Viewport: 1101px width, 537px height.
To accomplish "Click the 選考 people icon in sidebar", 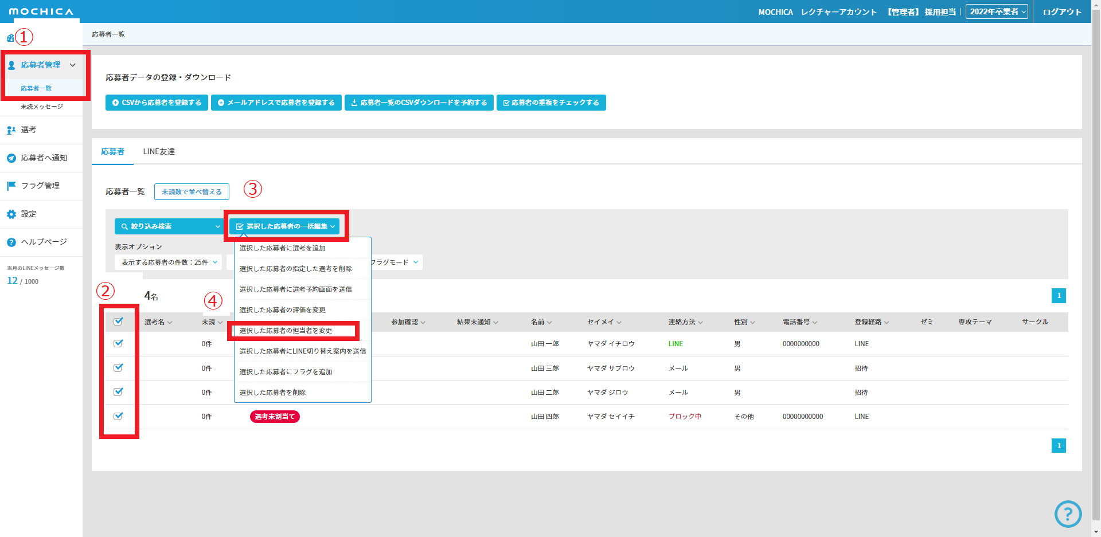I will pyautogui.click(x=11, y=130).
